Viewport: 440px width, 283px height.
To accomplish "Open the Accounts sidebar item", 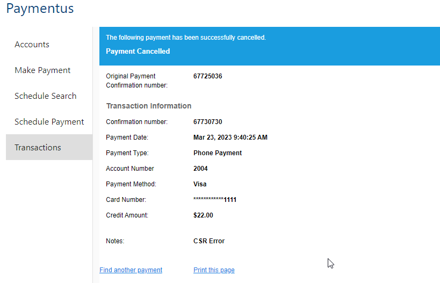I will point(32,45).
